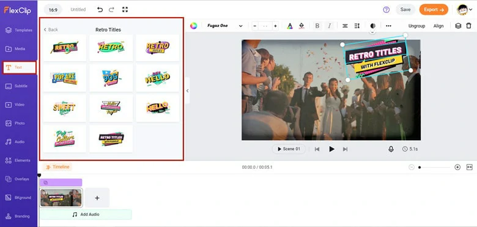Delete the selected element with trash icon
This screenshot has height=227, width=477.
469,26
